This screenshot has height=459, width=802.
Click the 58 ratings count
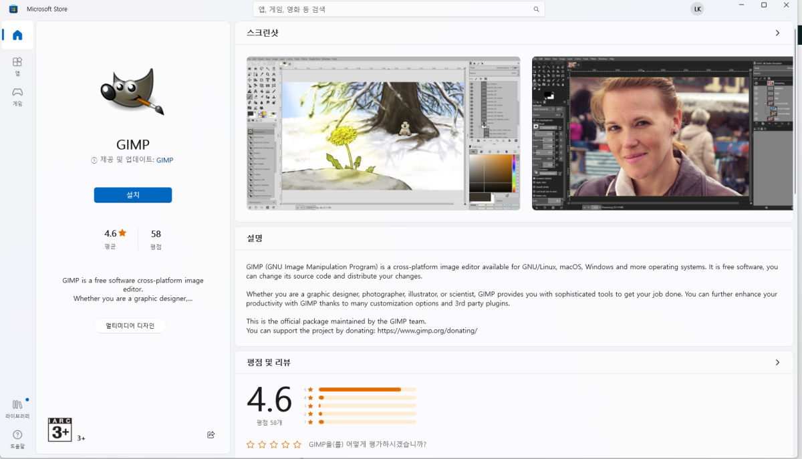156,234
